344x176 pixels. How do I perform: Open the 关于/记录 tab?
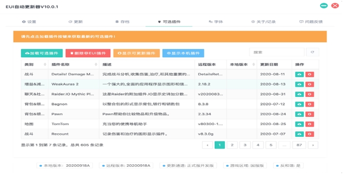pos(263,22)
